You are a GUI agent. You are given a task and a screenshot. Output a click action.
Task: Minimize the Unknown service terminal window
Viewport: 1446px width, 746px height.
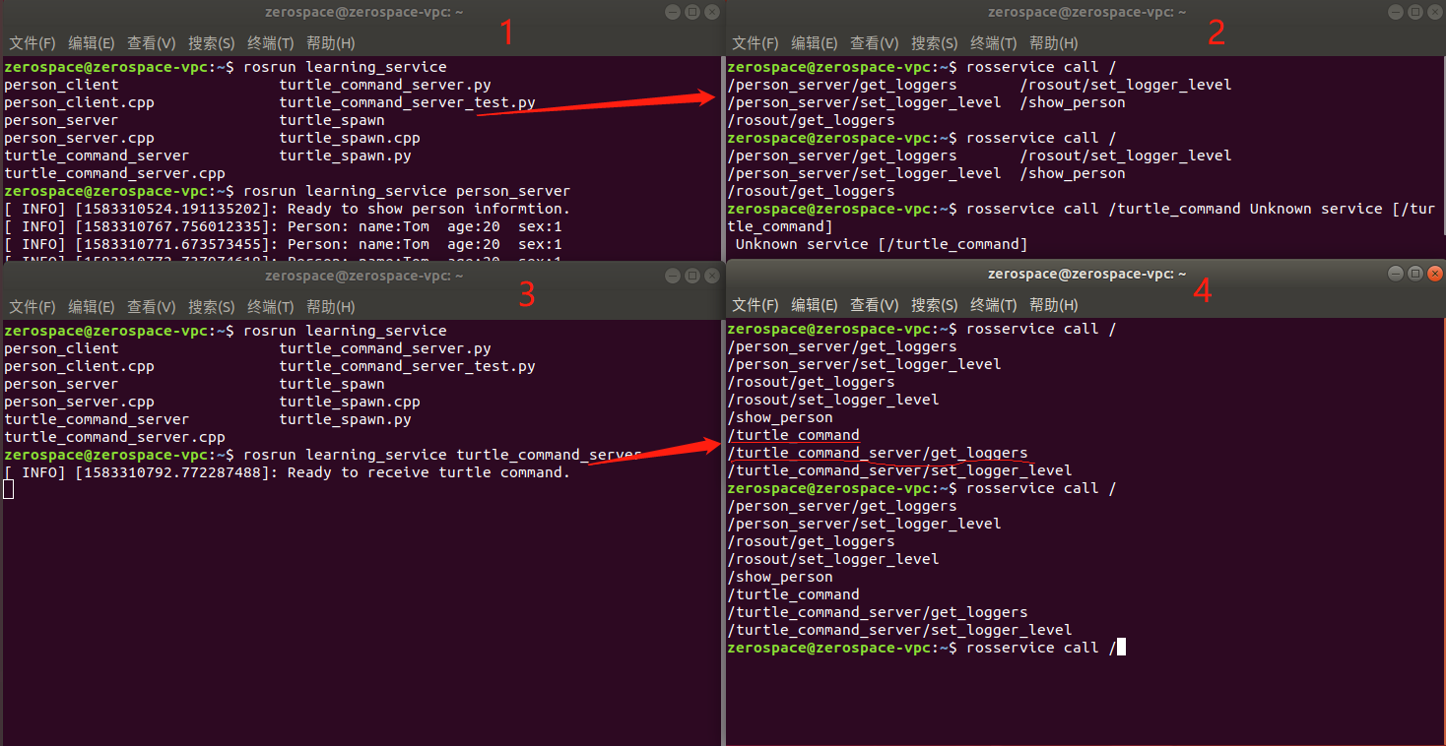[x=1396, y=12]
